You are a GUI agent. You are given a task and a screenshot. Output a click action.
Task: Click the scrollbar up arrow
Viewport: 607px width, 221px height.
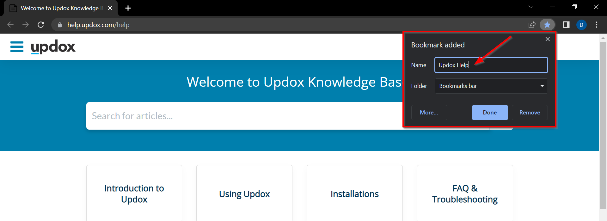tap(603, 38)
